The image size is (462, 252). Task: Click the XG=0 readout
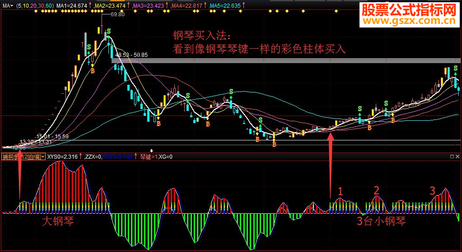point(166,157)
